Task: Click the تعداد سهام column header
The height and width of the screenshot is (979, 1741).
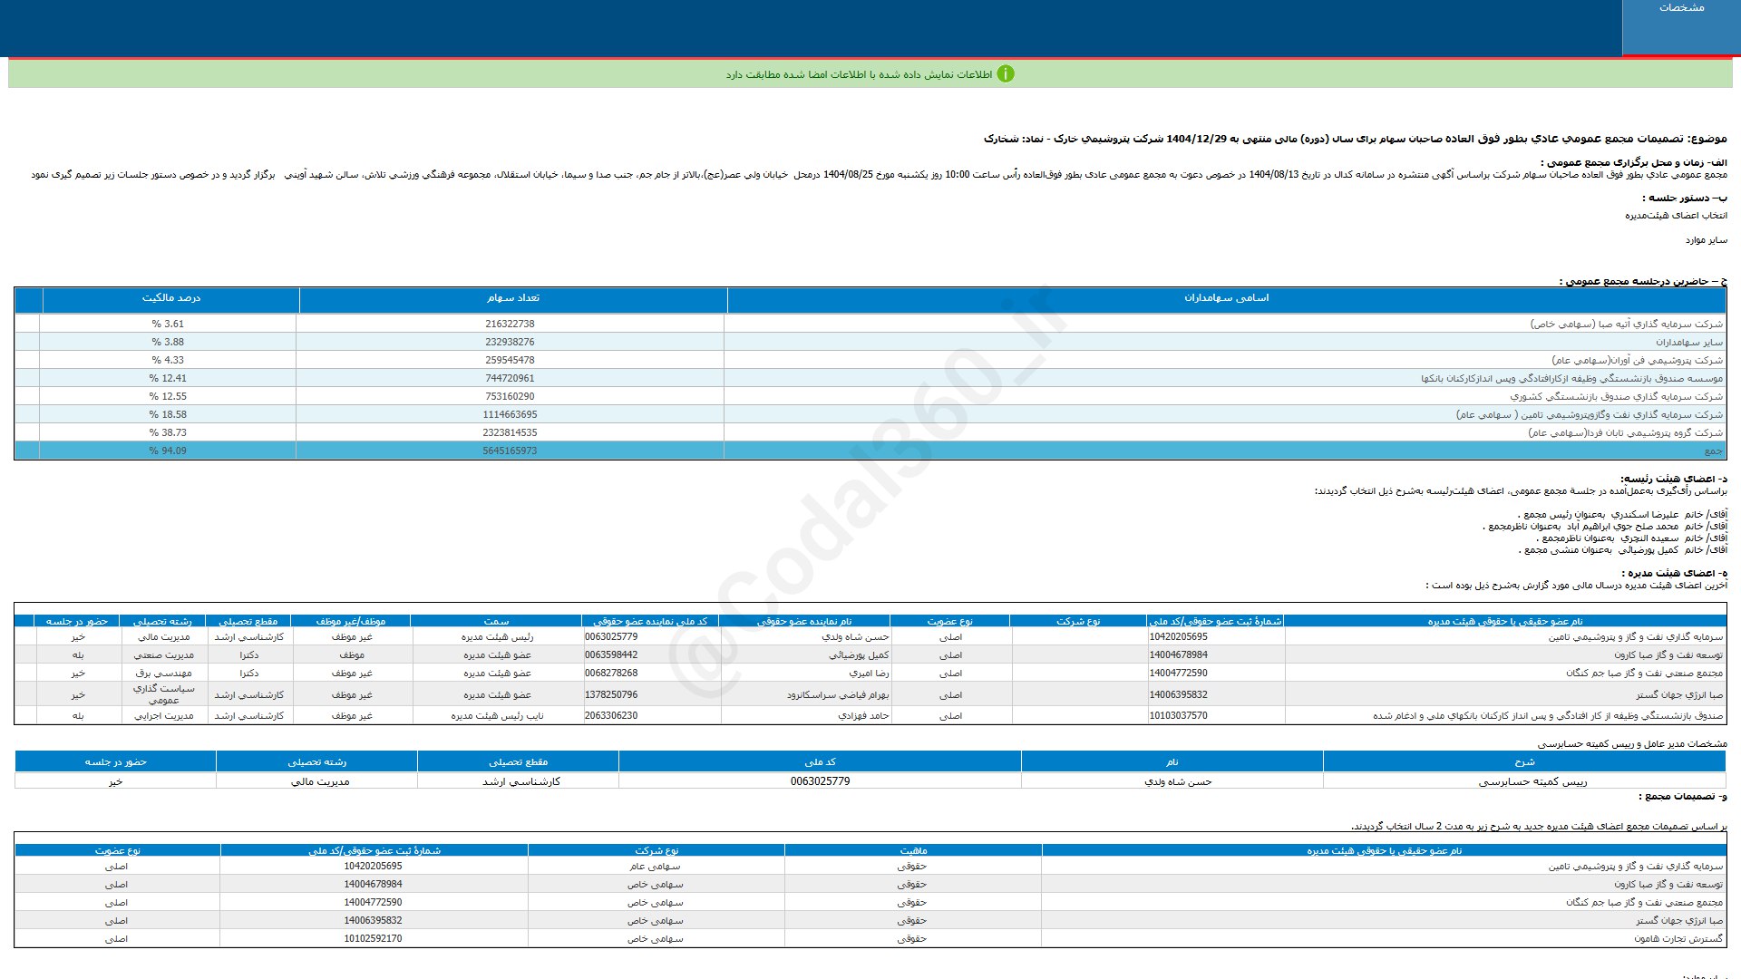Action: pyautogui.click(x=512, y=298)
